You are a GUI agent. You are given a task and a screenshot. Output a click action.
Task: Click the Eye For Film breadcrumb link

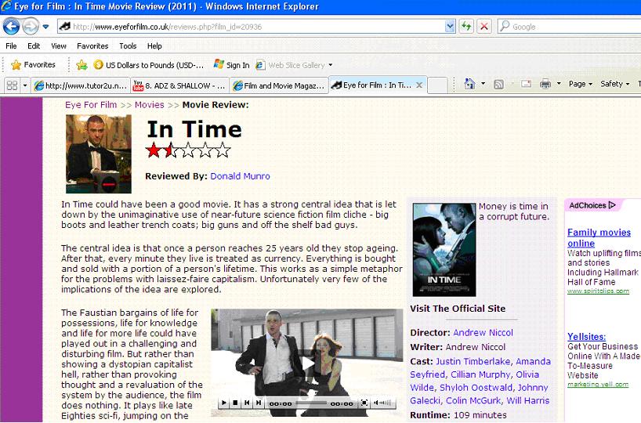[x=91, y=105]
